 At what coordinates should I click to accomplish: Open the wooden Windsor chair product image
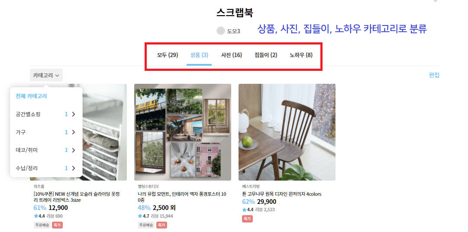tap(287, 132)
